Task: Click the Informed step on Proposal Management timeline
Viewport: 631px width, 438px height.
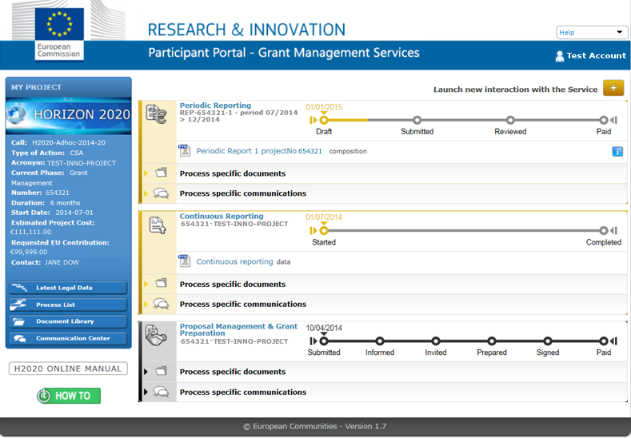Action: (x=380, y=341)
